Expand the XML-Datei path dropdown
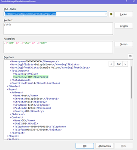 click(x=105, y=14)
